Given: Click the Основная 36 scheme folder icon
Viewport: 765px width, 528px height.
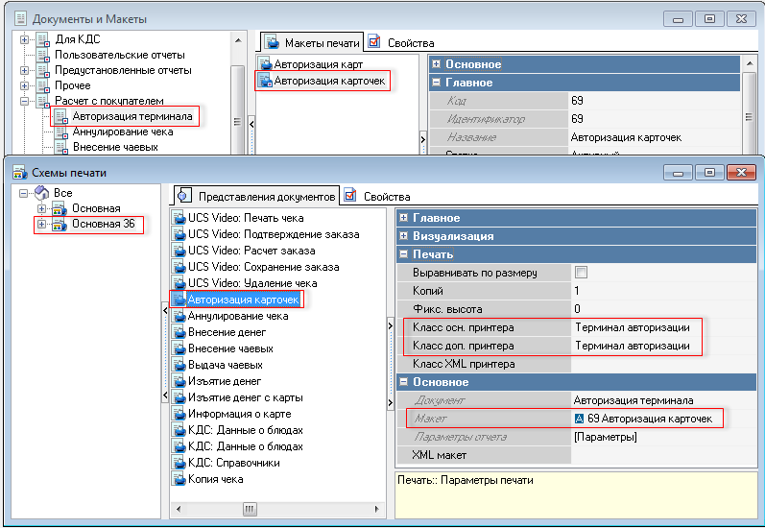Looking at the screenshot, I should 57,225.
